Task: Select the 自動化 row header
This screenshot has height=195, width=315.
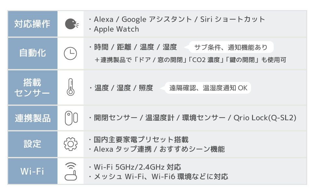Action: [32, 53]
